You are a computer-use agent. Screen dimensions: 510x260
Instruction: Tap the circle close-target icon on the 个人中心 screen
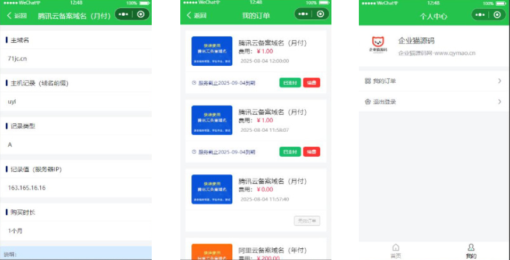(x=497, y=15)
